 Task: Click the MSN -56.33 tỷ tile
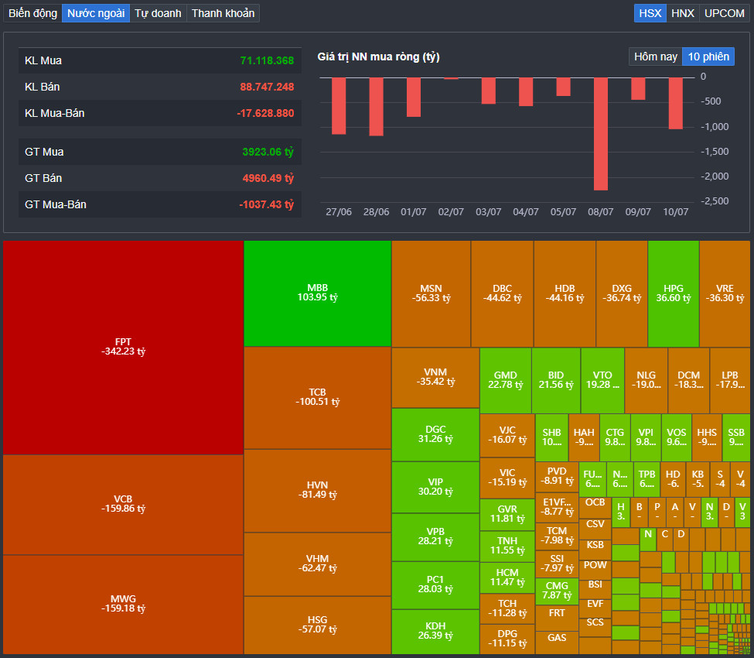(431, 293)
